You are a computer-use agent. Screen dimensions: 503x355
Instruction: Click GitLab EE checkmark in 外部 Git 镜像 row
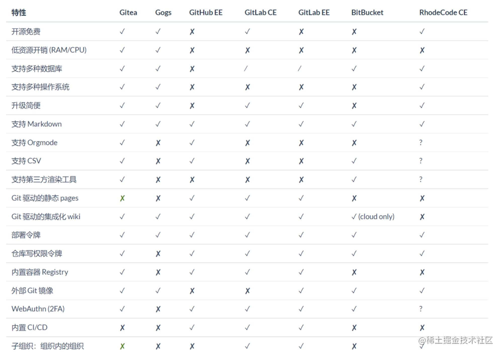coord(301,291)
